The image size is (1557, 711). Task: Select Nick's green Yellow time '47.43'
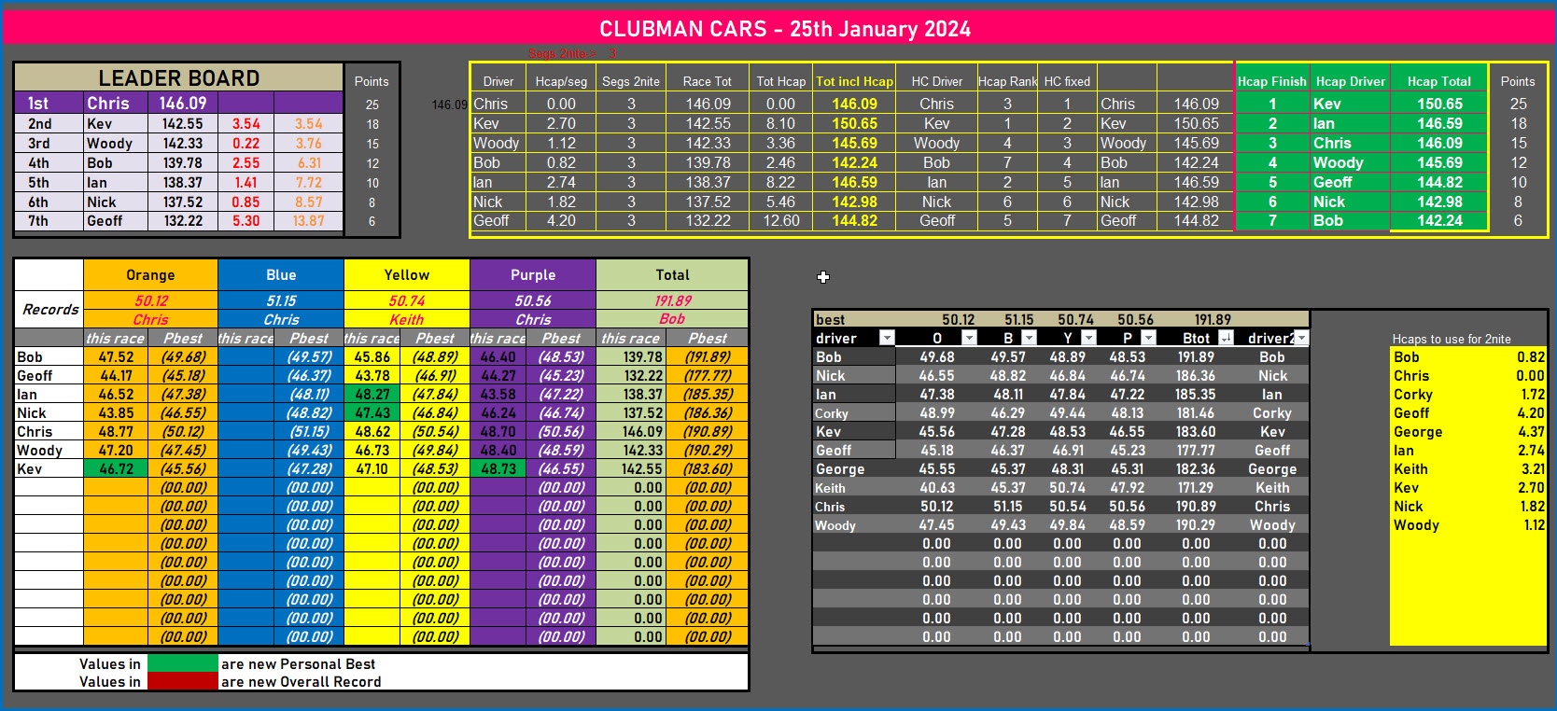pos(372,412)
